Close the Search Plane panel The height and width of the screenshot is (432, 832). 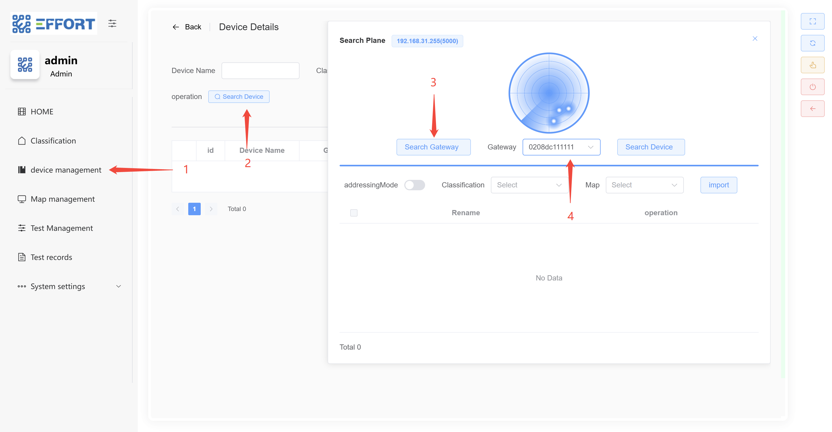755,39
